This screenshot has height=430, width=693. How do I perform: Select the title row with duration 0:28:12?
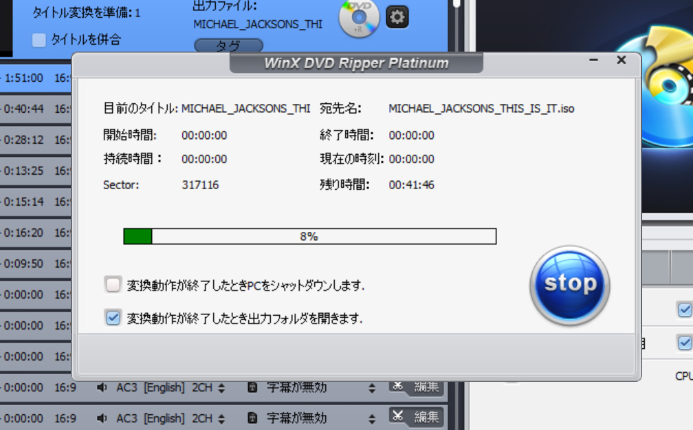pos(36,140)
